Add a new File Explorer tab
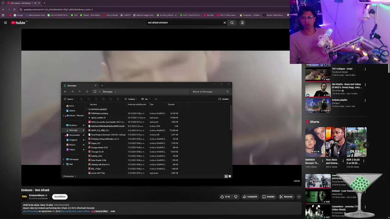 coord(102,85)
